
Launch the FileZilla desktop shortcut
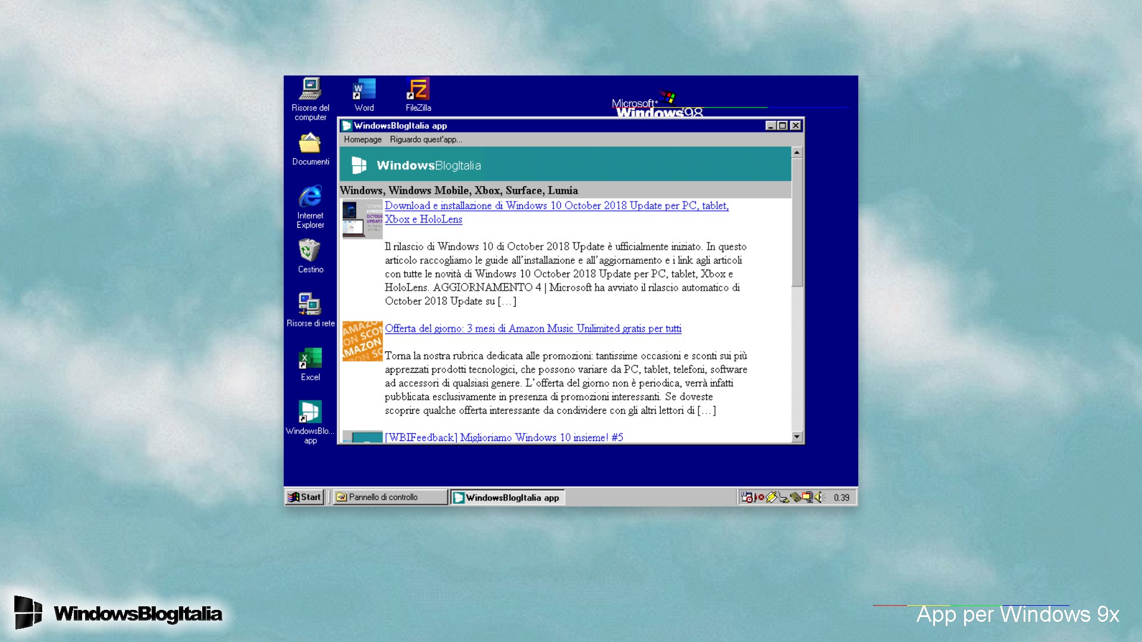(418, 95)
